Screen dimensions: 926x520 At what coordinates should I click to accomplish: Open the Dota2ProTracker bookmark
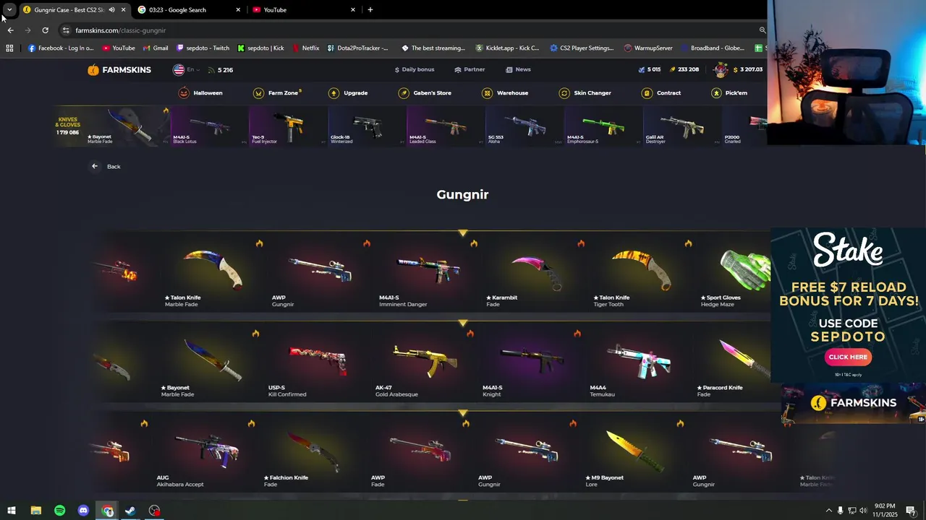(357, 48)
